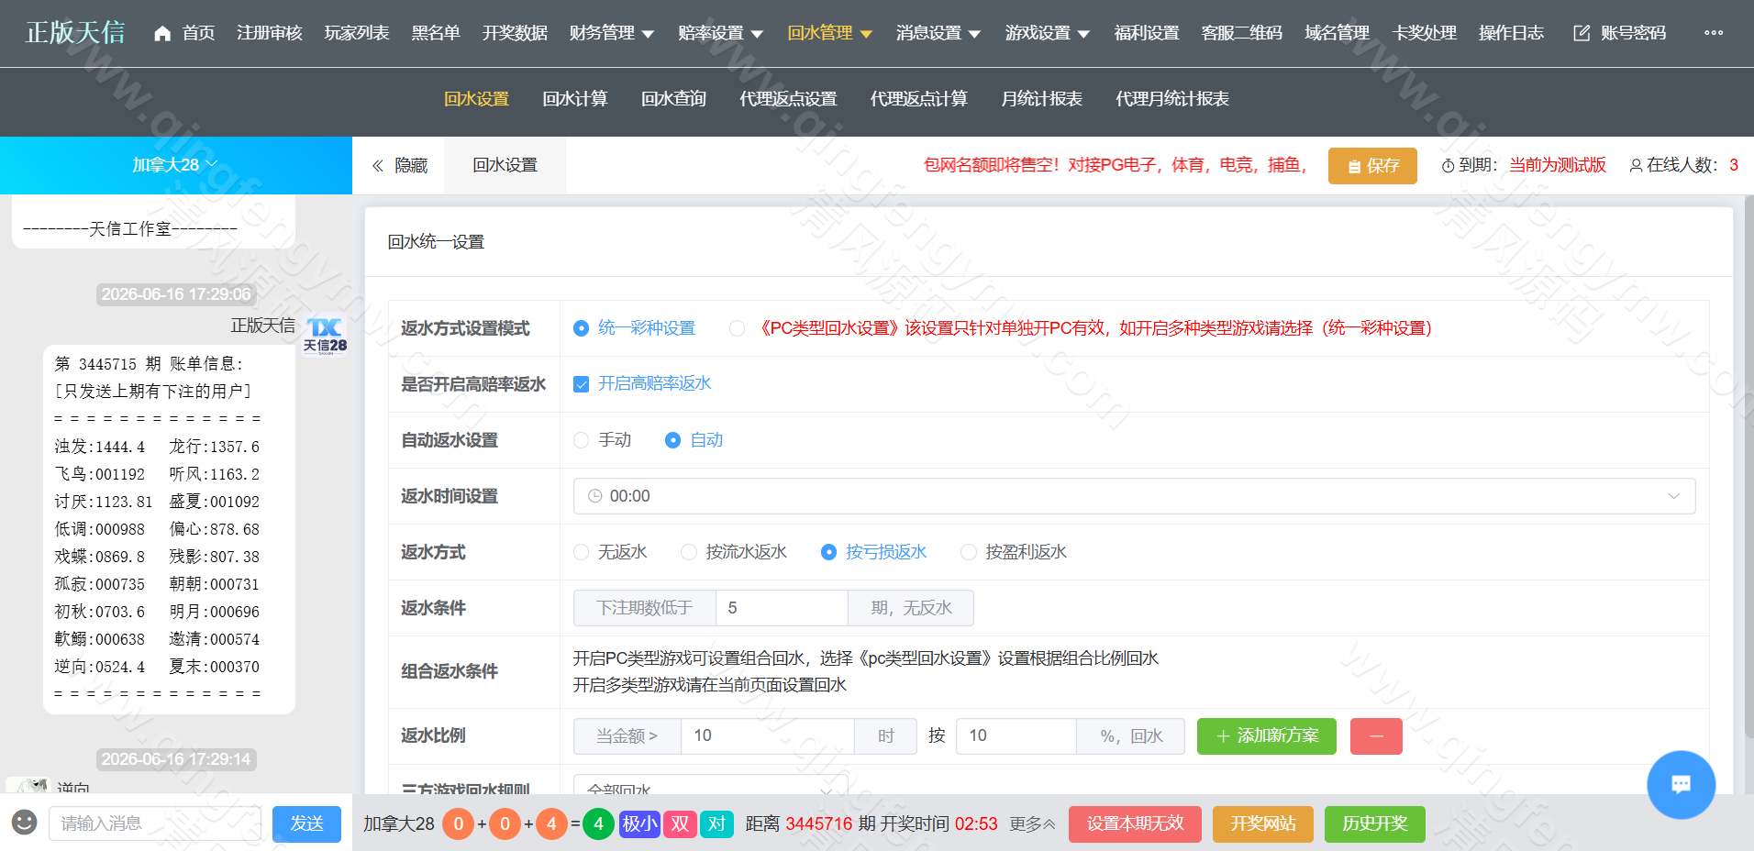
Task: Click 设置本期无效 button
Action: [x=1136, y=823]
